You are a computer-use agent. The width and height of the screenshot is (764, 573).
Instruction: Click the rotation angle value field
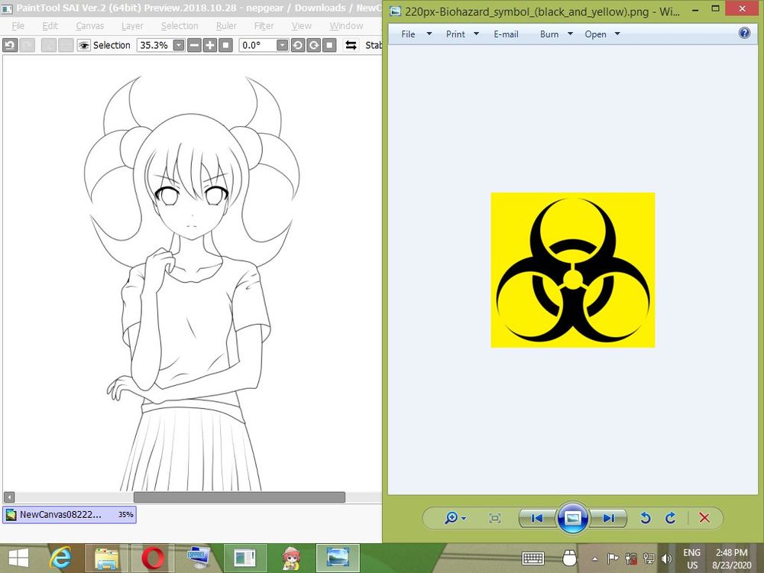[x=257, y=45]
